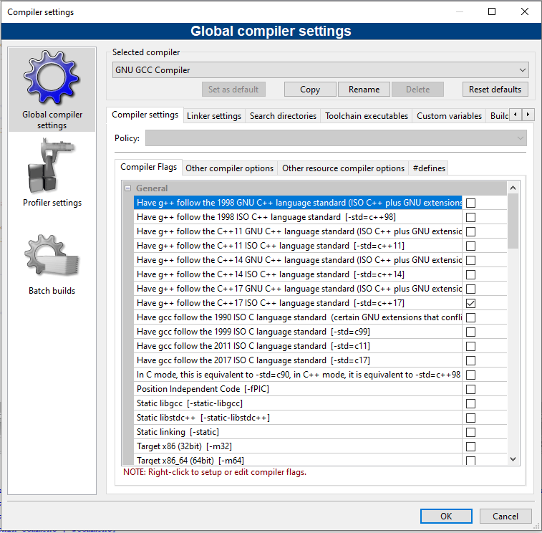Image resolution: width=542 pixels, height=533 pixels.
Task: Check the -std=c++98 option
Action: (x=470, y=217)
